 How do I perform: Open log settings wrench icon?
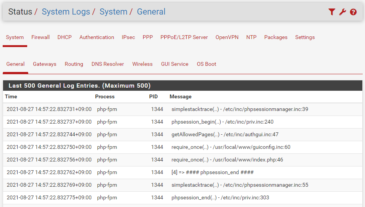(x=342, y=12)
